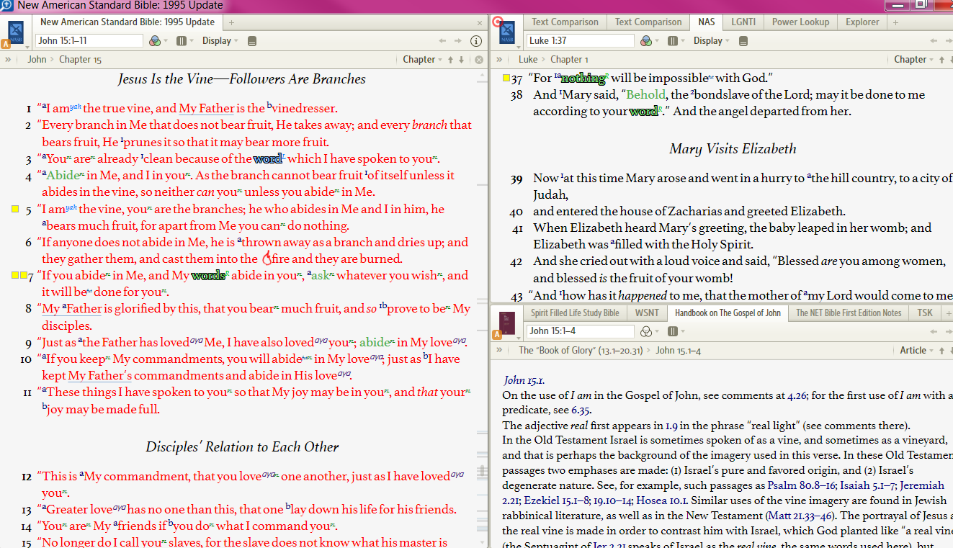Image resolution: width=953 pixels, height=548 pixels.
Task: Click the Handbook book cover icon
Action: click(508, 321)
